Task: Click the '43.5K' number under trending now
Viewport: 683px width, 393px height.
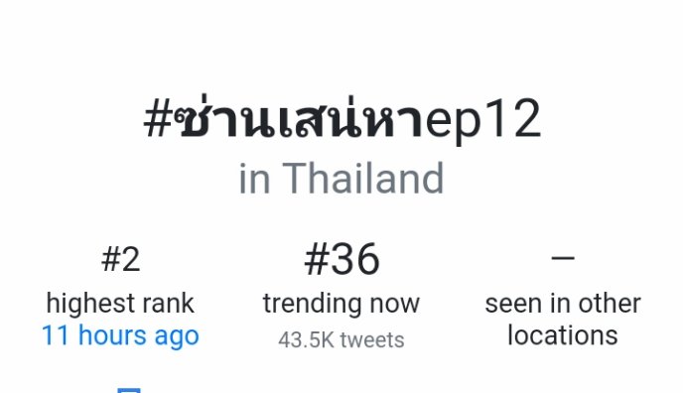Action: (306, 339)
